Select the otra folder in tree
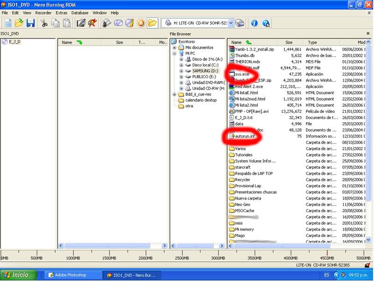This screenshot has height=281, width=374. tap(189, 106)
